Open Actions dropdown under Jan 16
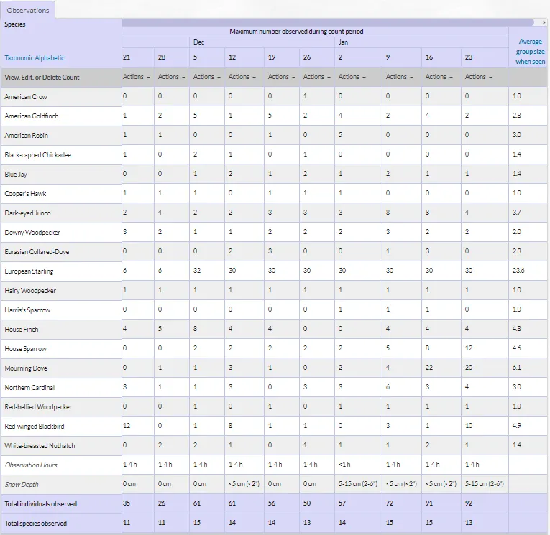550x535 pixels. pyautogui.click(x=439, y=77)
